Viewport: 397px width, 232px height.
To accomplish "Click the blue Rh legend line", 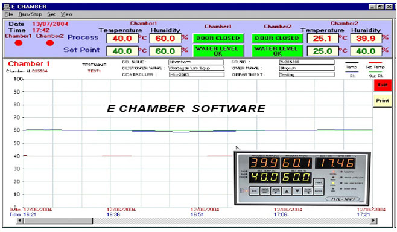I will 352,72.
